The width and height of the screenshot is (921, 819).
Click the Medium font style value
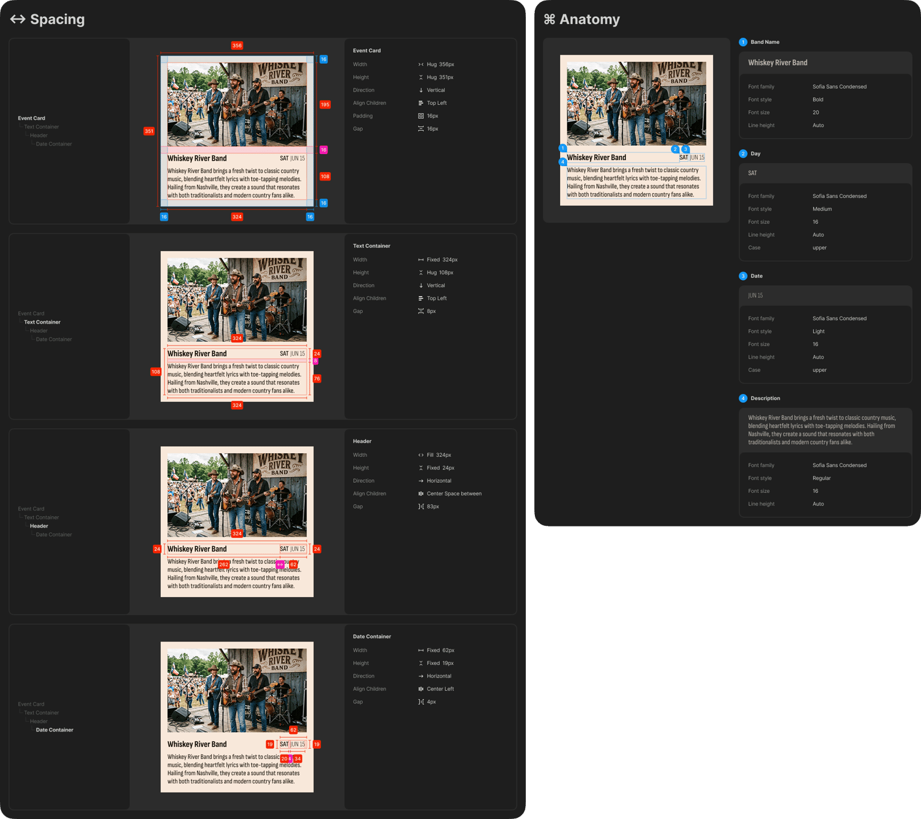pos(822,209)
